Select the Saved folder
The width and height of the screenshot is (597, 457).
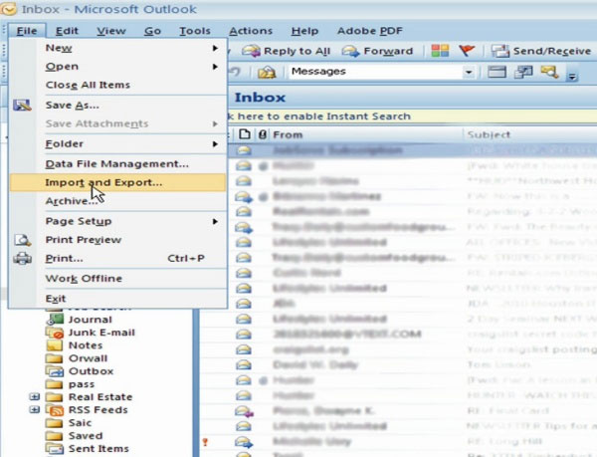coord(86,436)
